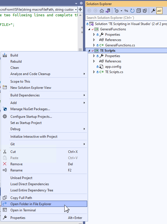
Task: Refresh the Solution Explorer
Action: 132,11
